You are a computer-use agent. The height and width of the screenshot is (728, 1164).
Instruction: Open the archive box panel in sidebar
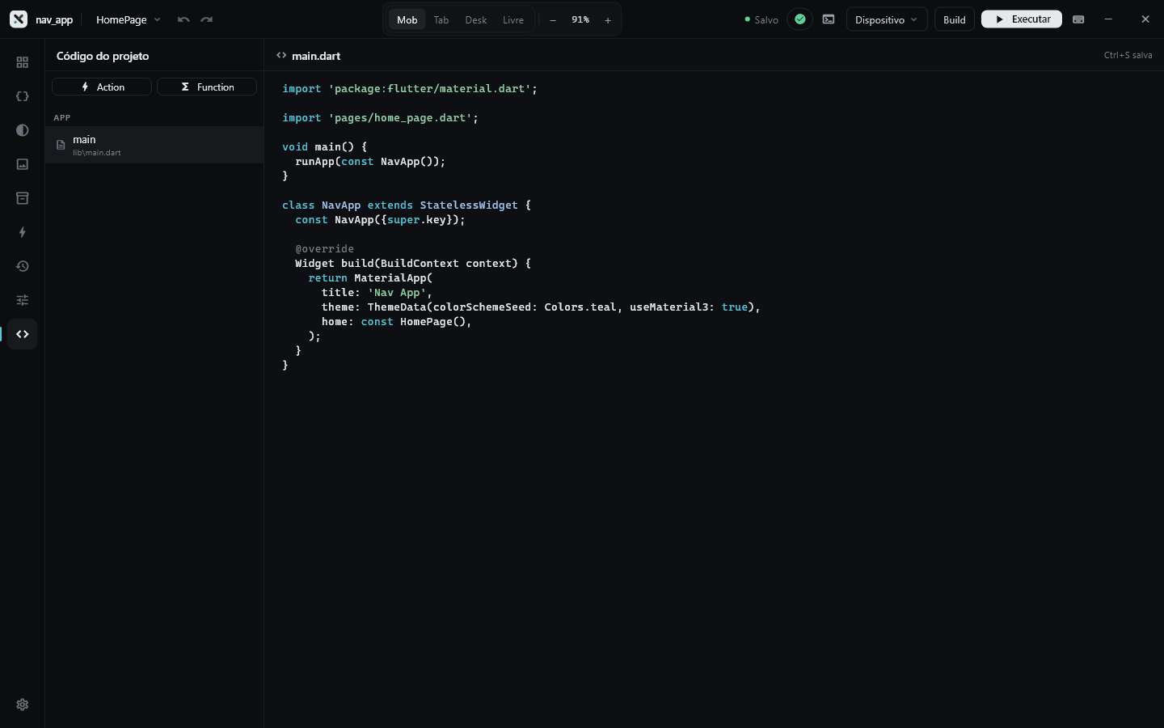23,198
